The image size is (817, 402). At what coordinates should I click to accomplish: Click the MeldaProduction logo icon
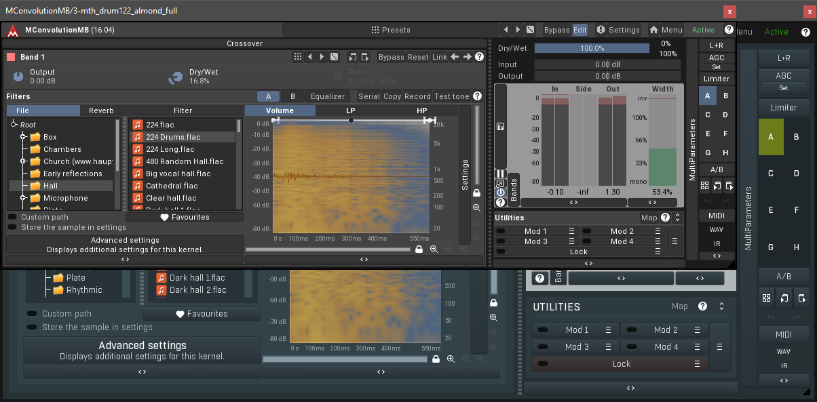(14, 31)
